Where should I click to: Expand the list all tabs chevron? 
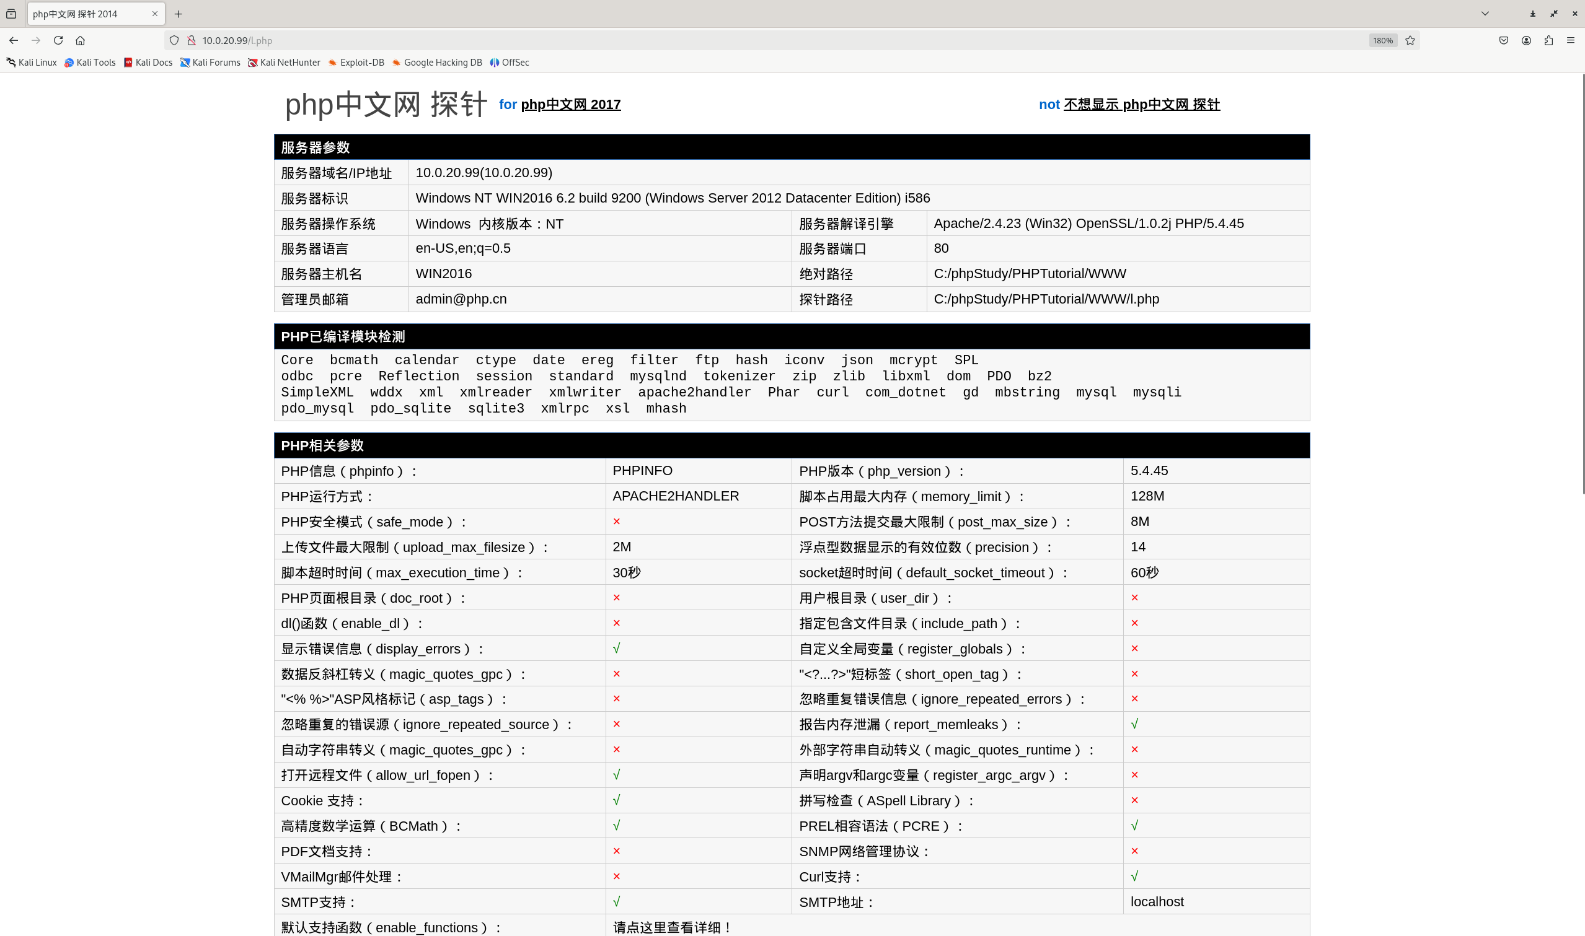click(x=1485, y=14)
